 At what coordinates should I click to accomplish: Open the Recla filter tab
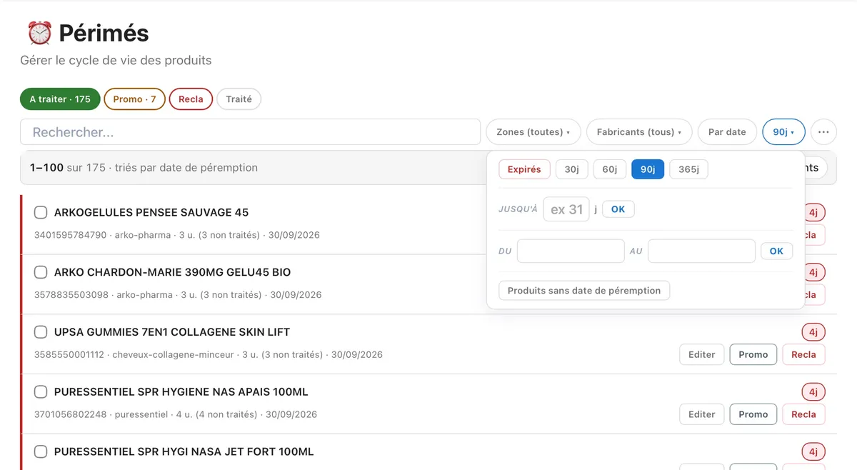point(191,99)
